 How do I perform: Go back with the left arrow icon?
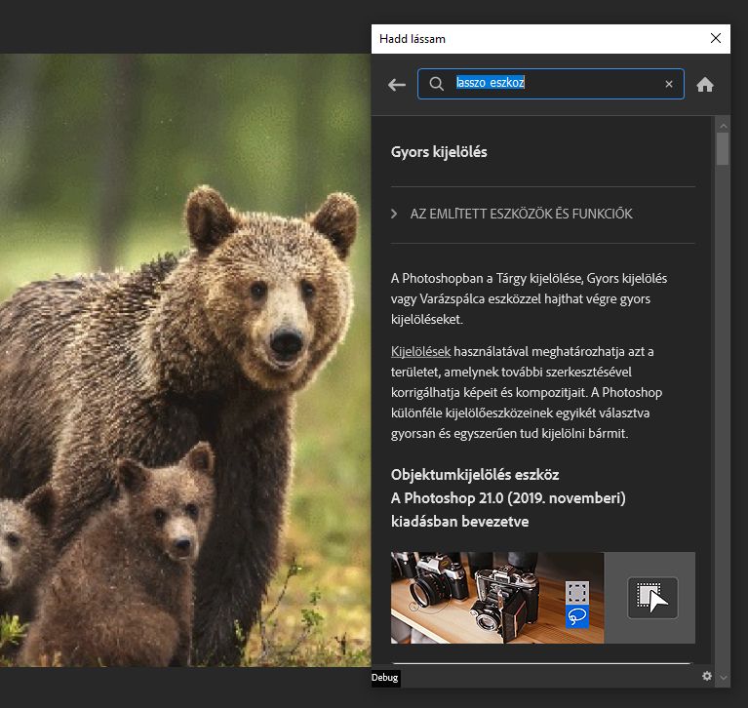[x=396, y=85]
